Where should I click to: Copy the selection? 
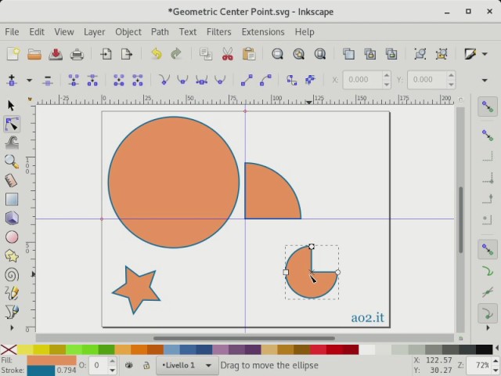coord(206,54)
